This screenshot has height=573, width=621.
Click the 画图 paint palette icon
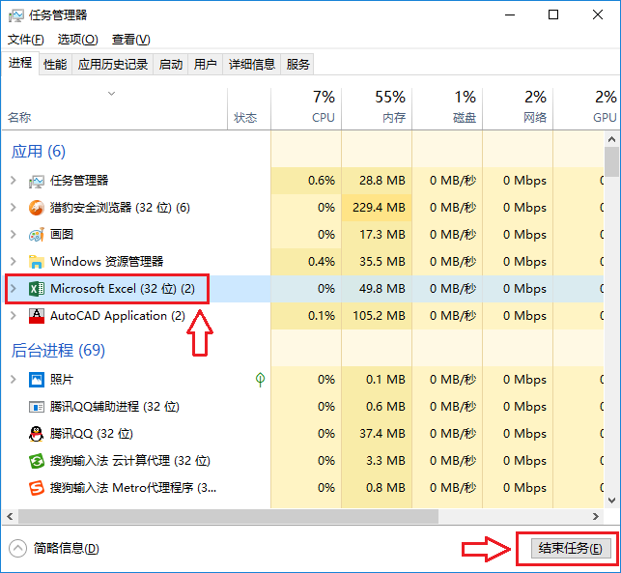[37, 235]
